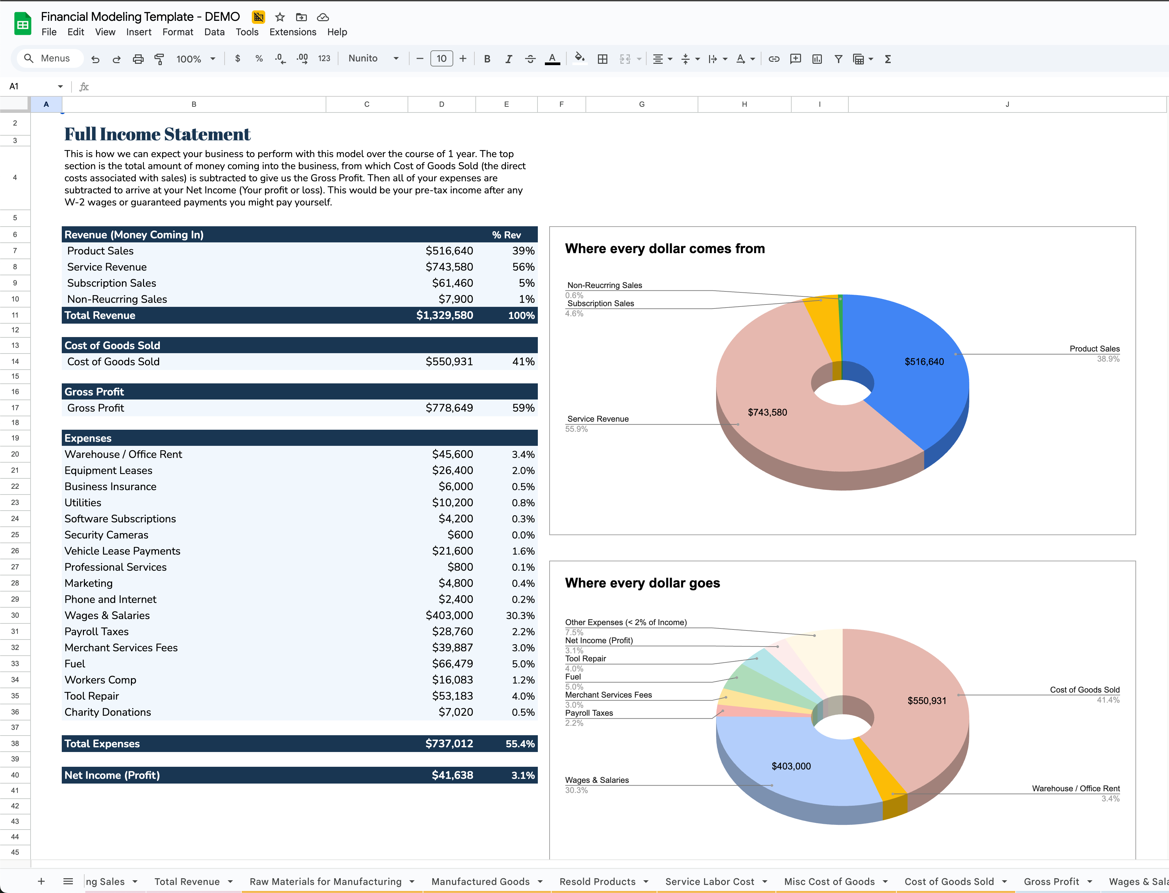Click the Decrease decimal places icon
1169x893 pixels.
[x=280, y=59]
